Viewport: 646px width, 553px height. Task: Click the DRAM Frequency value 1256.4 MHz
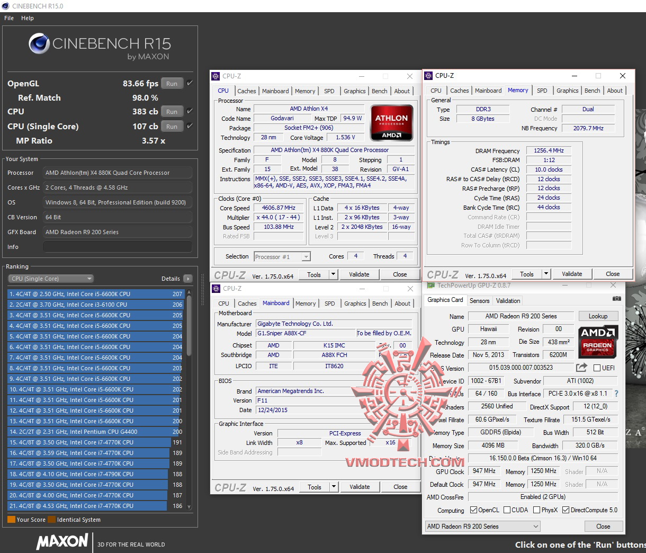coord(549,150)
